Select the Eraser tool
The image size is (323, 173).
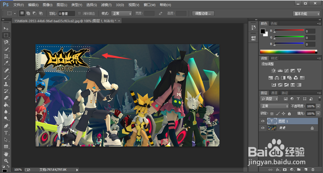pyautogui.click(x=6, y=98)
